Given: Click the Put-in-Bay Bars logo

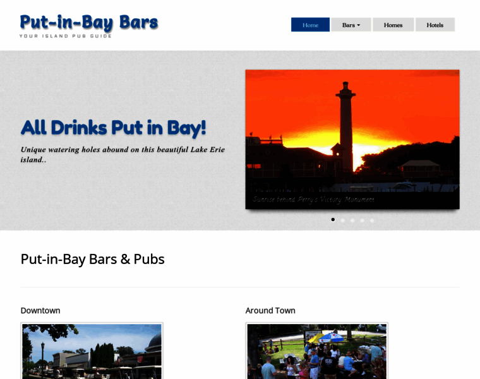Looking at the screenshot, I should tap(88, 22).
